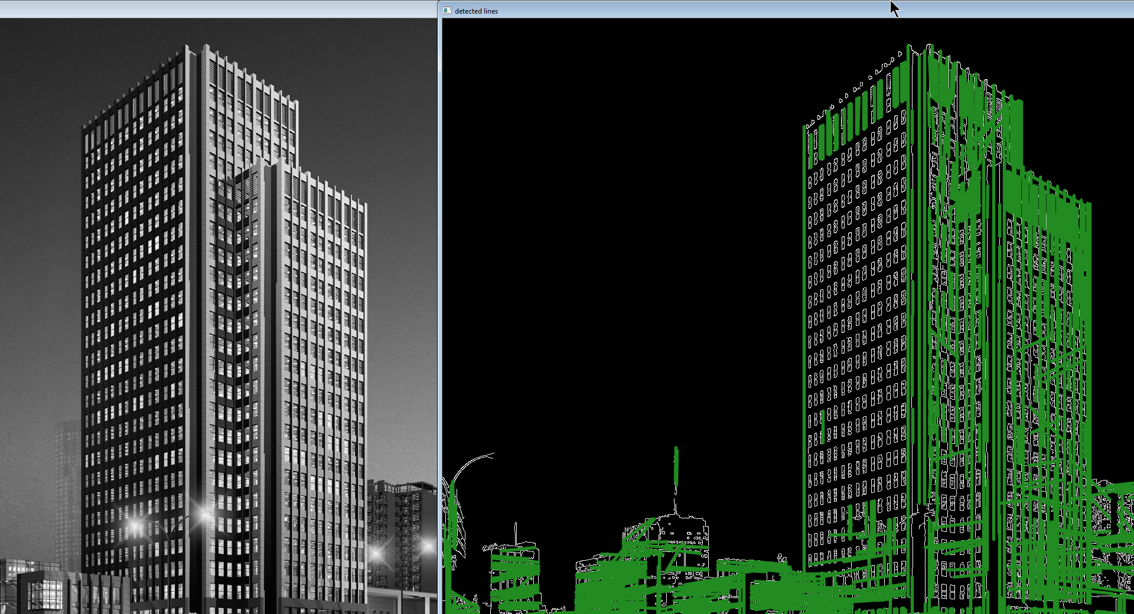Click the rooftop peak of the edge-detected tower
The height and width of the screenshot is (614, 1134).
[928, 46]
